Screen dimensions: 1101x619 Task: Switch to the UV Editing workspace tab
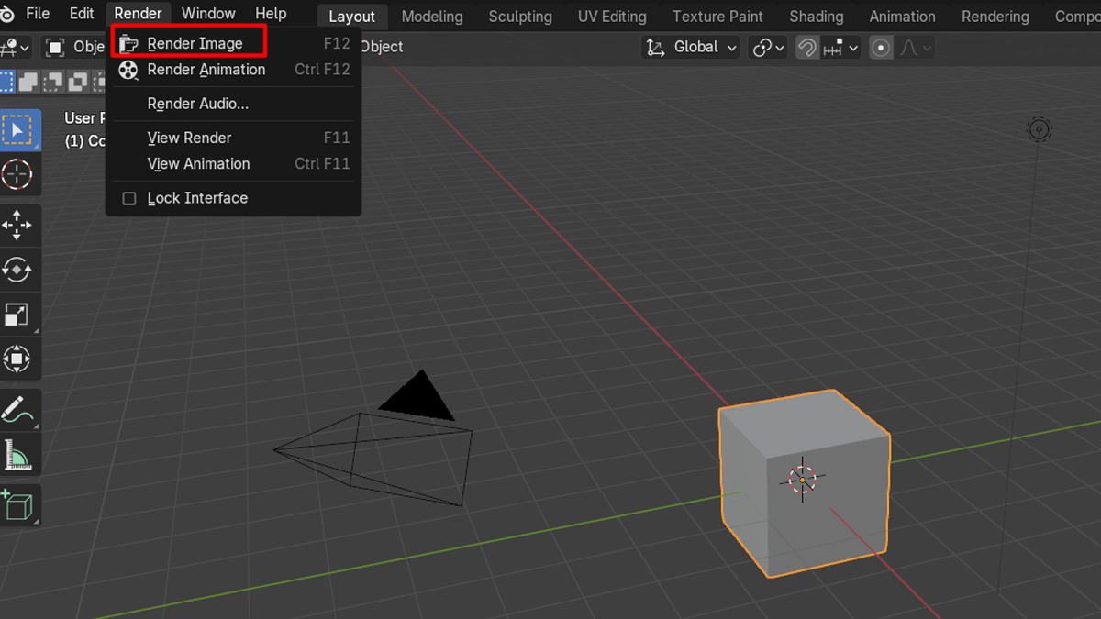612,17
